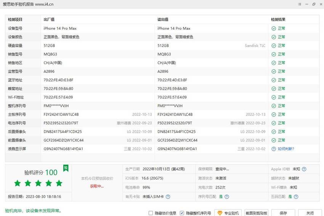Screen dimensions: 324x216
Task: Click the 读出值 column header
Action: tap(163, 19)
